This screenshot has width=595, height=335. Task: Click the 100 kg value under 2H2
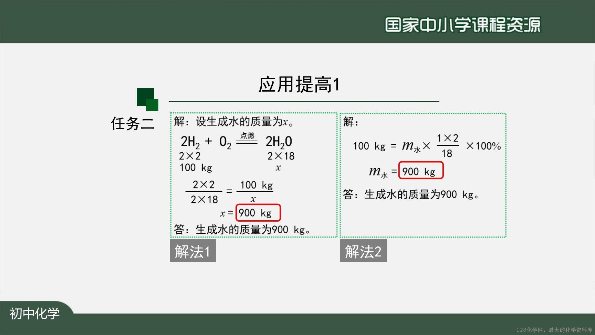196,168
